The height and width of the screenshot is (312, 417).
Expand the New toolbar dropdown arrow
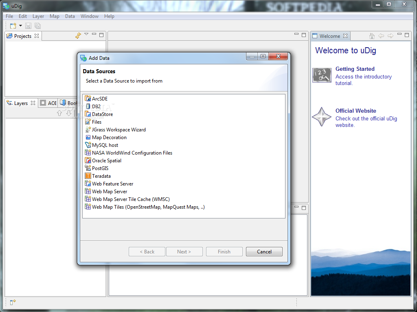20,26
